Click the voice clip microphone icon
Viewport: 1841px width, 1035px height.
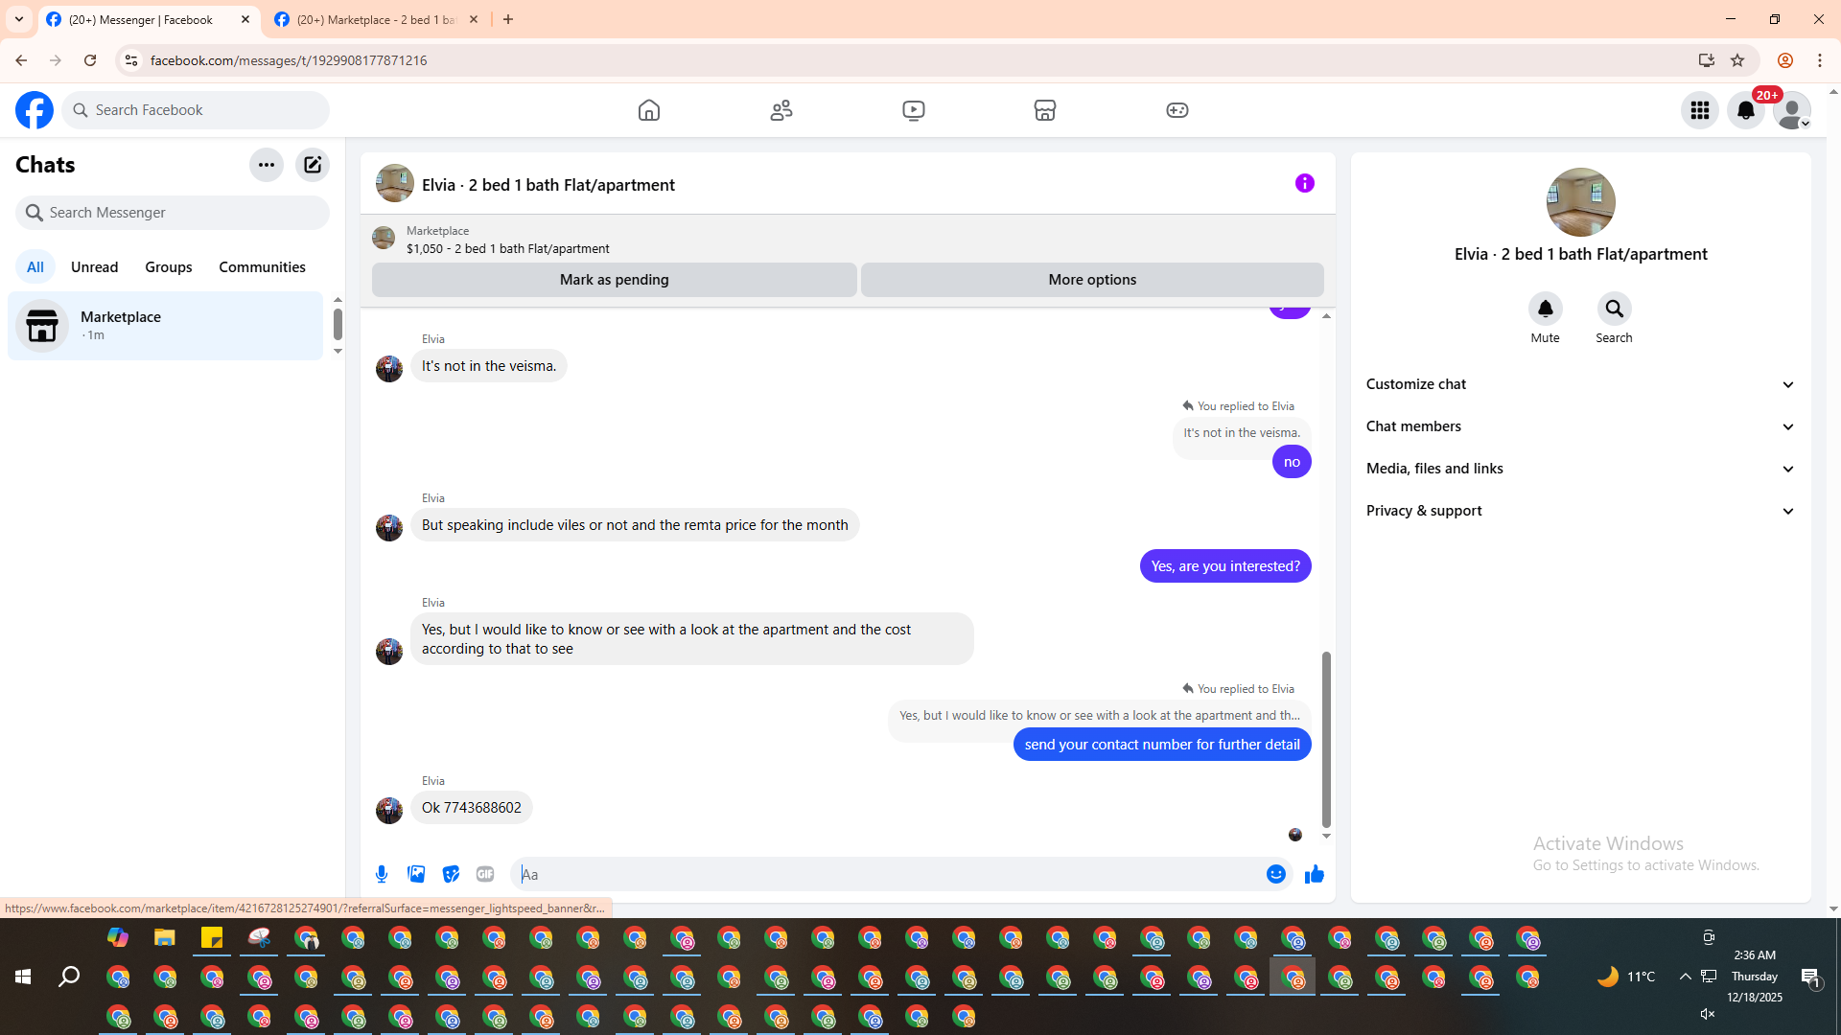click(x=382, y=874)
